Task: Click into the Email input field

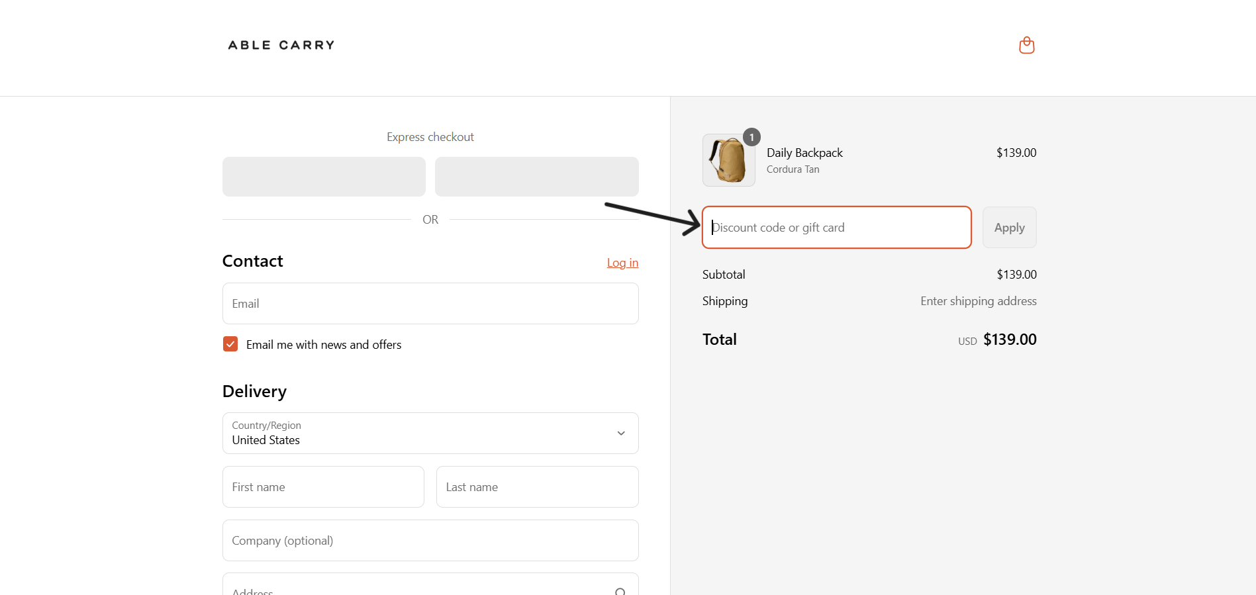Action: (x=430, y=304)
